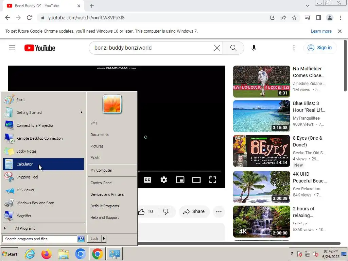348x261 pixels.
Task: Clear the YouTube search text
Action: click(x=217, y=48)
